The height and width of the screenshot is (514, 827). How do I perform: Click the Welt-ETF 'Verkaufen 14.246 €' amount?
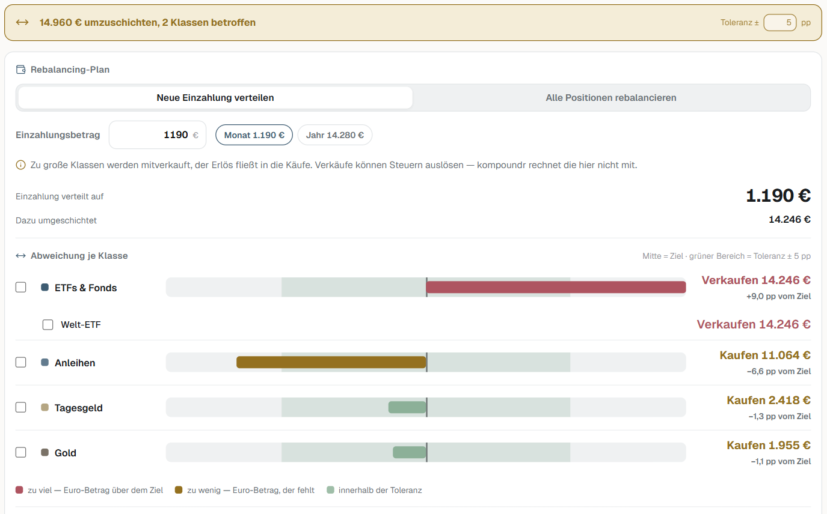point(754,325)
